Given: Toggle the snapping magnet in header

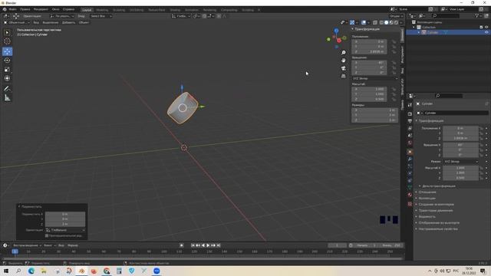Looking at the screenshot, I should [204, 16].
